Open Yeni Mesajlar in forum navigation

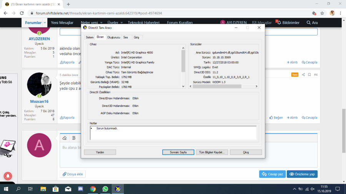62,23
